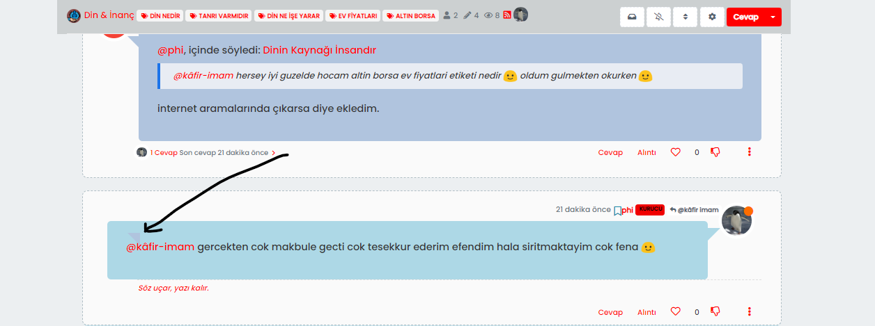Screen dimensions: 875x326
Task: Expand the 1 Cevap replies thread
Action: (x=164, y=153)
